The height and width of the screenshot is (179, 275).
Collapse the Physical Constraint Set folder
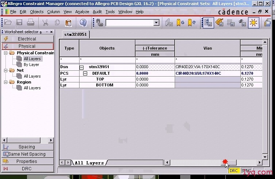pyautogui.click(x=5, y=53)
